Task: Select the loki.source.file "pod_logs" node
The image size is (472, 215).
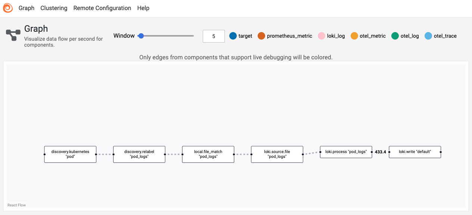Action: coord(277,154)
